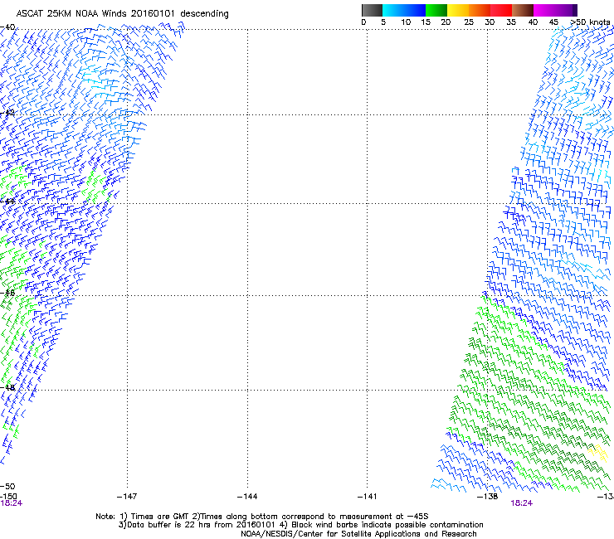Image resolution: width=614 pixels, height=539 pixels.
Task: Select the magenta-purple 40-50 knots color band
Action: 555,10
